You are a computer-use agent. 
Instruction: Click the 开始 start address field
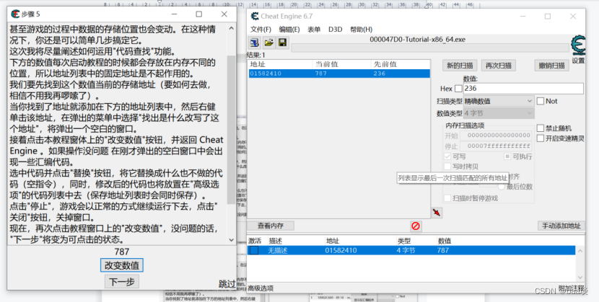click(496, 136)
